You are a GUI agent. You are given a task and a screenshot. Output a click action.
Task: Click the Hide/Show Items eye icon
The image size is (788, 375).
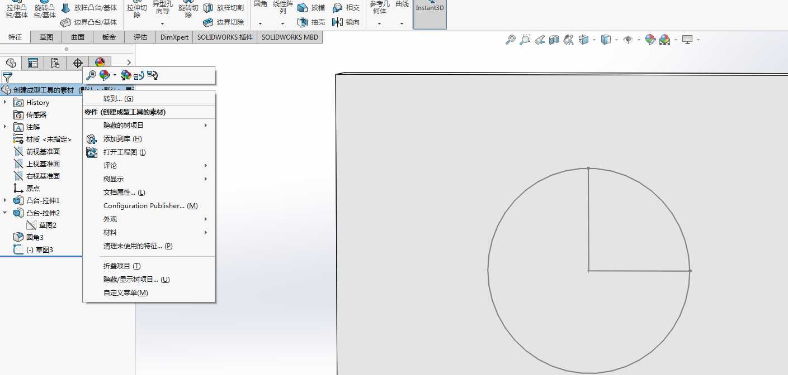(627, 40)
